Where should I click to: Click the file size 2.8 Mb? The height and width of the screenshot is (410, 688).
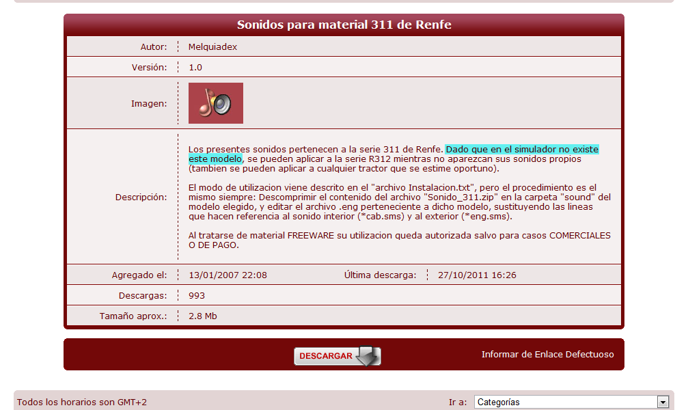click(x=203, y=316)
